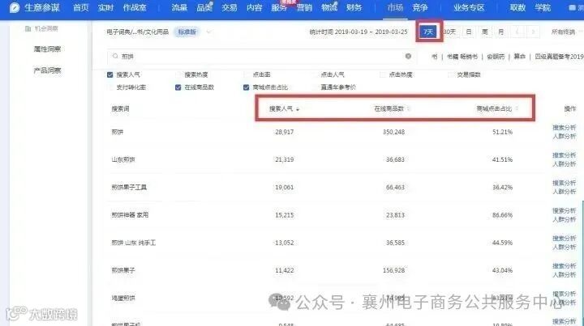Open the 业务专区 menu
The height and width of the screenshot is (326, 584).
click(469, 7)
